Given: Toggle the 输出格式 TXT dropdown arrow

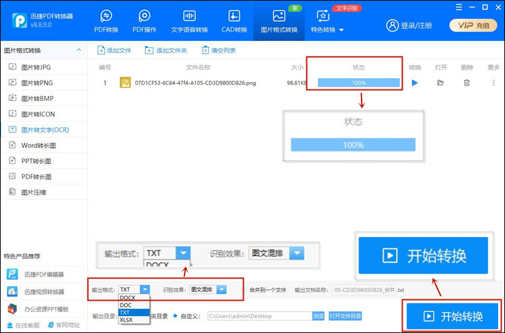Looking at the screenshot, I should tap(145, 289).
